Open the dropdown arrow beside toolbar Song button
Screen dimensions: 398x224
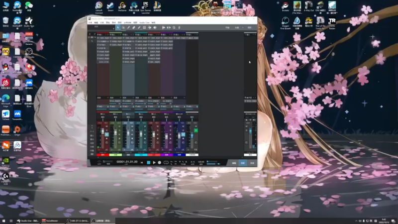tap(242, 27)
